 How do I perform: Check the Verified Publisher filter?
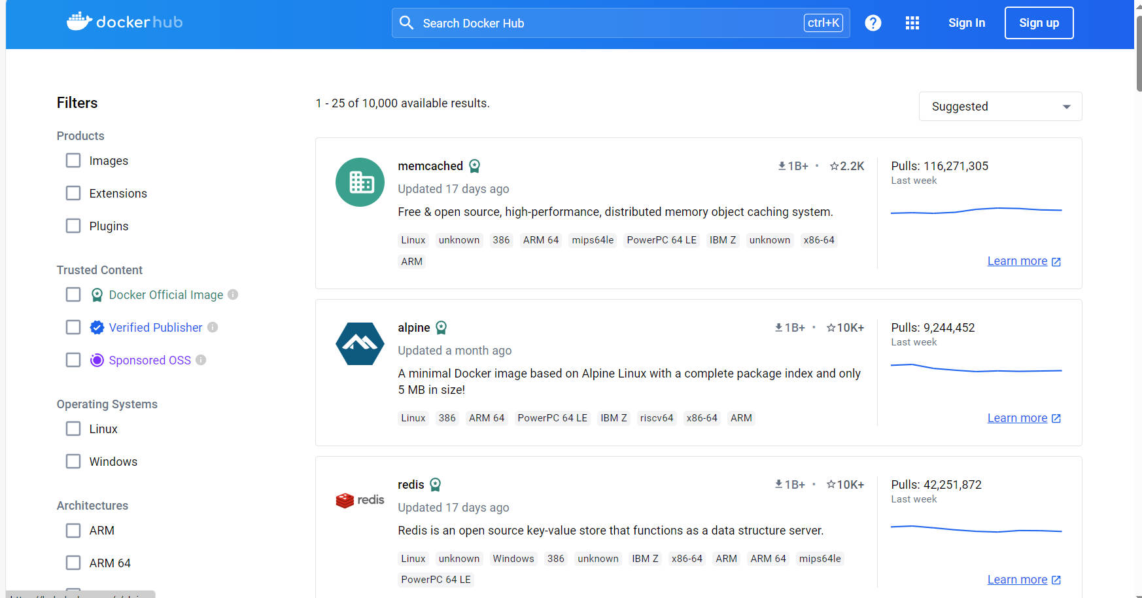pyautogui.click(x=73, y=327)
